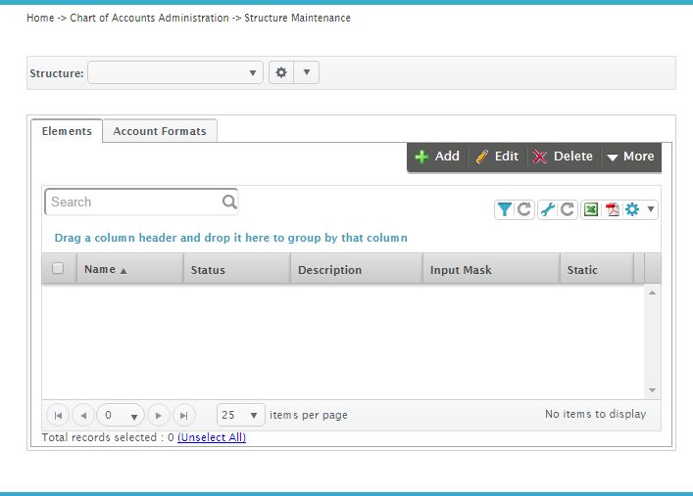
Task: Click the grid scrollbar down arrow
Action: pyautogui.click(x=653, y=390)
